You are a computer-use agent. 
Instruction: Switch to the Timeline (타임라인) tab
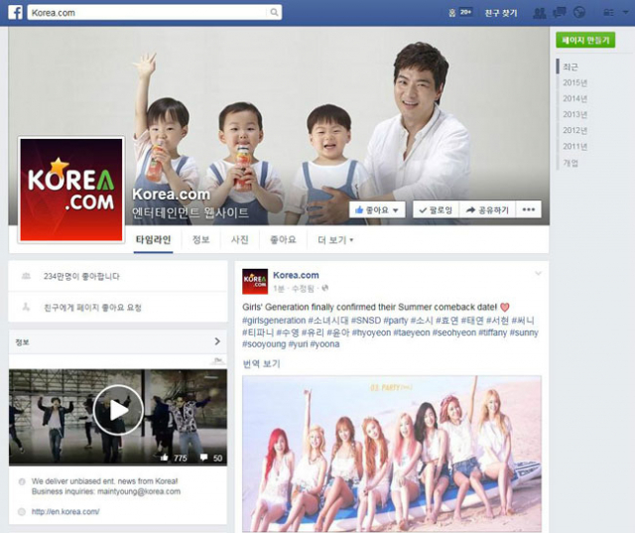click(153, 240)
